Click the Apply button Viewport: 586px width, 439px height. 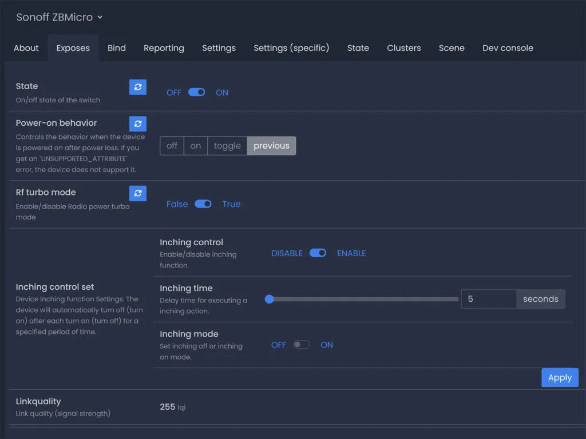[x=560, y=377]
